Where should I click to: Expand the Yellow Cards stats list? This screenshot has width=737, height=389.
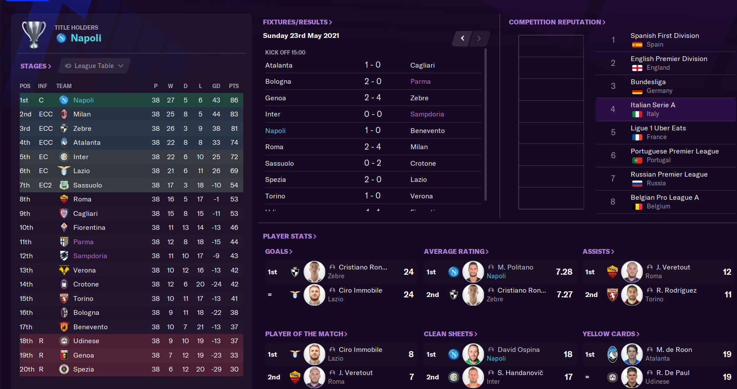pos(611,334)
